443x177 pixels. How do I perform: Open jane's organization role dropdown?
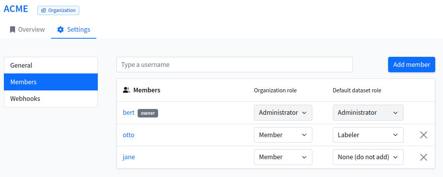point(283,157)
